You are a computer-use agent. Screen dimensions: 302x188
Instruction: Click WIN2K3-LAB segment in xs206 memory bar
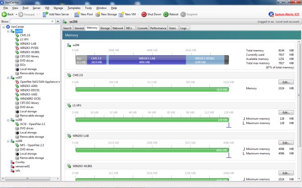point(147,60)
